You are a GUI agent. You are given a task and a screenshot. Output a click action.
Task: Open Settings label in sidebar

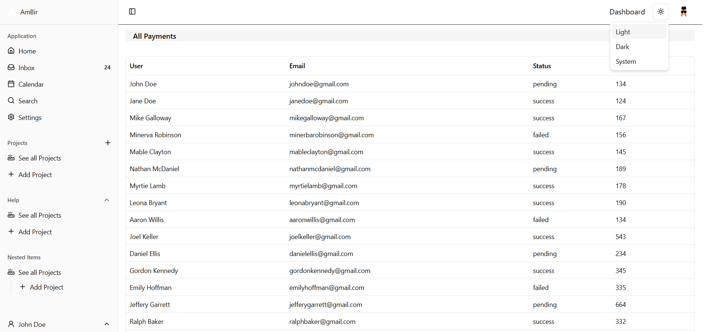point(30,118)
